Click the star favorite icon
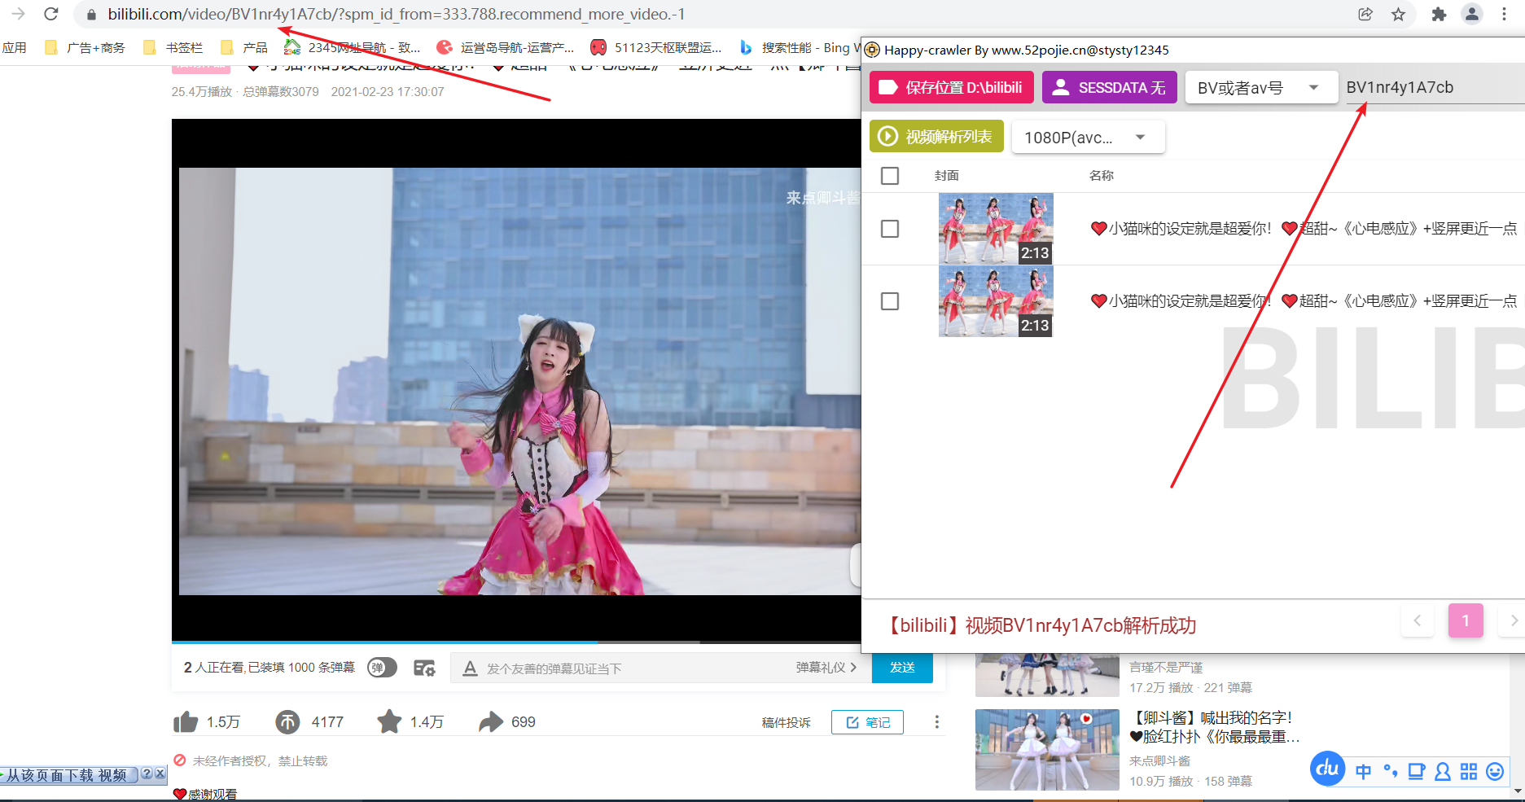 pyautogui.click(x=389, y=722)
